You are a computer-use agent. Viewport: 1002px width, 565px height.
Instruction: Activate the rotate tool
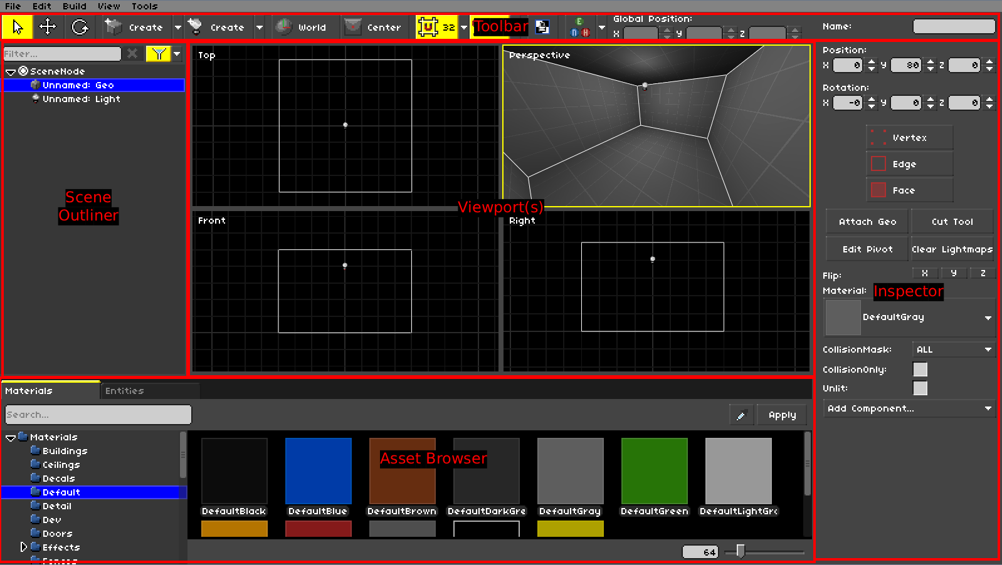(x=80, y=27)
